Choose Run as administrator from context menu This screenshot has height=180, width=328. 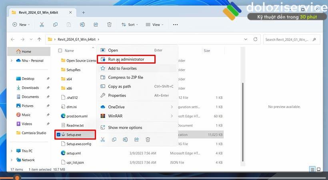tap(126, 59)
